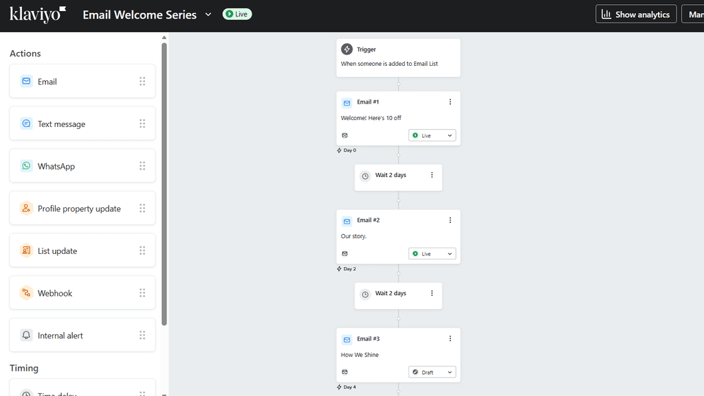Click the Show analytics button
The image size is (704, 396).
pos(636,14)
